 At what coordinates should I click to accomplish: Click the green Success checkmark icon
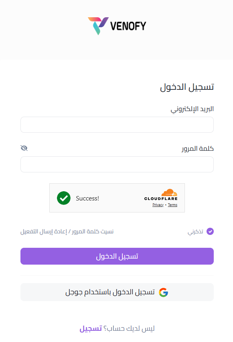click(x=64, y=198)
